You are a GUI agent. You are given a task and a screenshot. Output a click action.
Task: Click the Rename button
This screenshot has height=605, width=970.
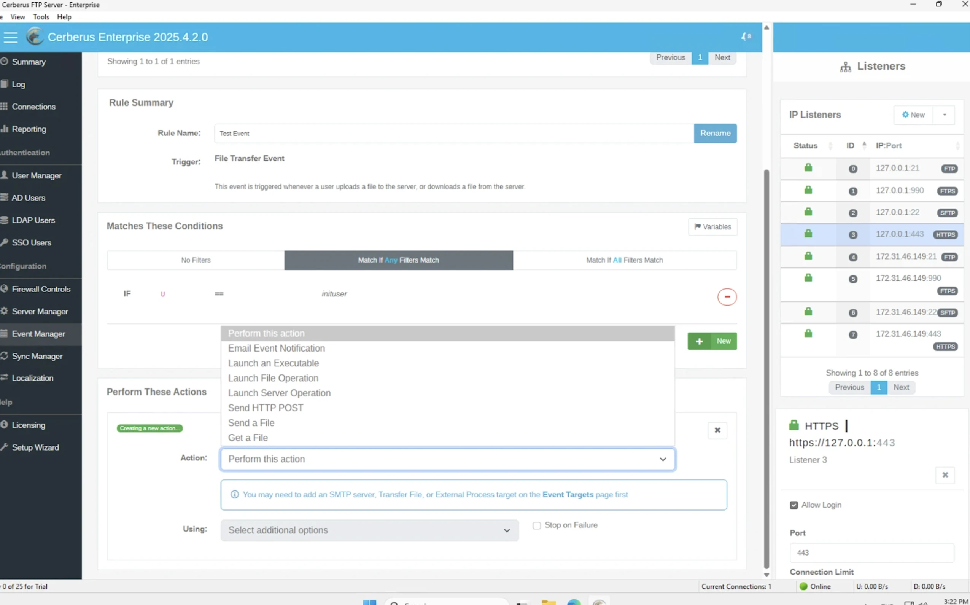click(715, 133)
